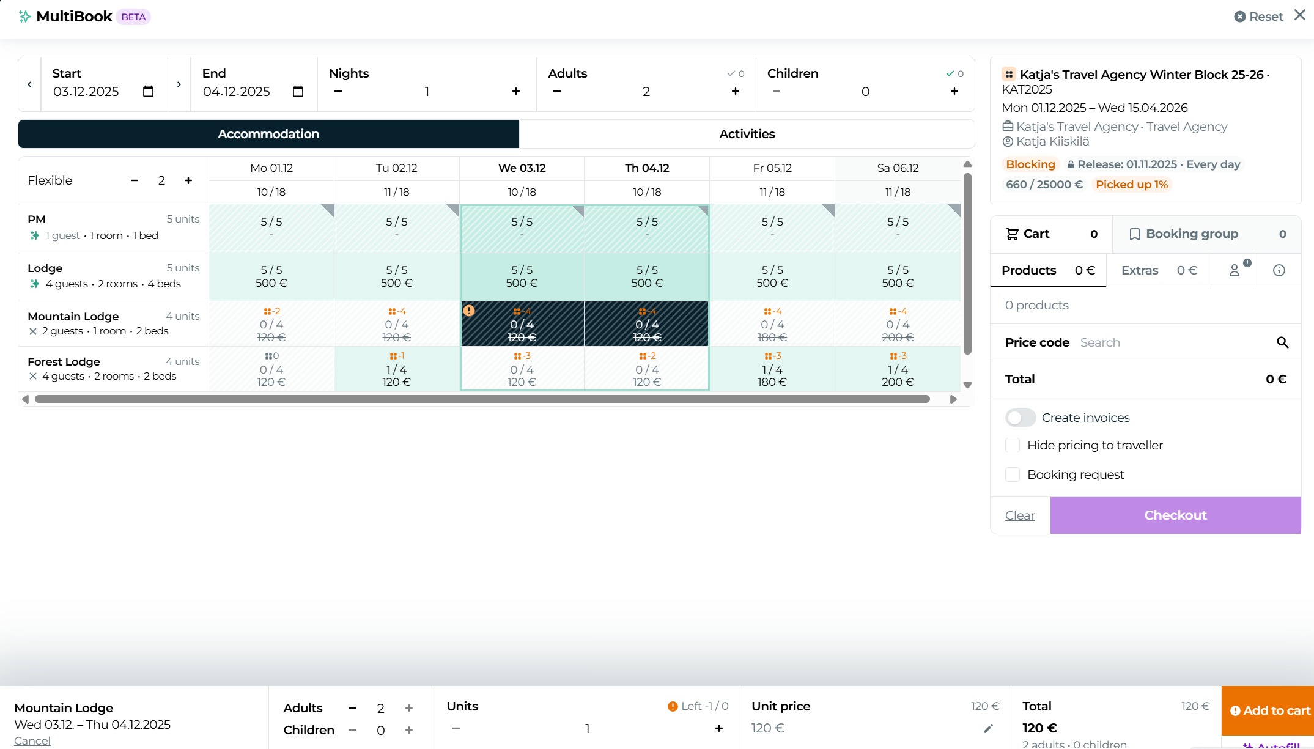Go to previous date range chevron
Image resolution: width=1314 pixels, height=749 pixels.
tap(29, 84)
